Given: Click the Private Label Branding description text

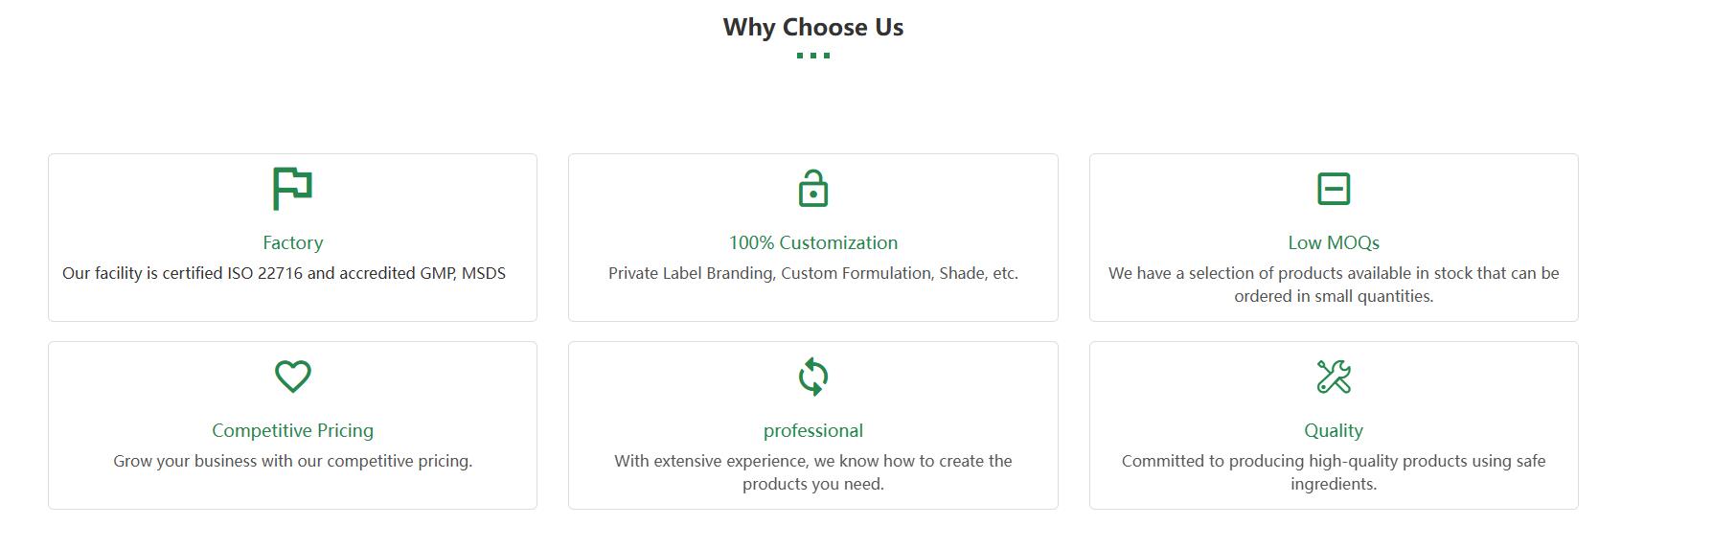Looking at the screenshot, I should [x=812, y=273].
